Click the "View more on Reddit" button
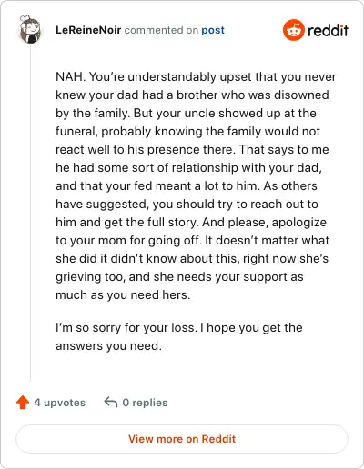Image resolution: width=364 pixels, height=469 pixels. pos(182,439)
